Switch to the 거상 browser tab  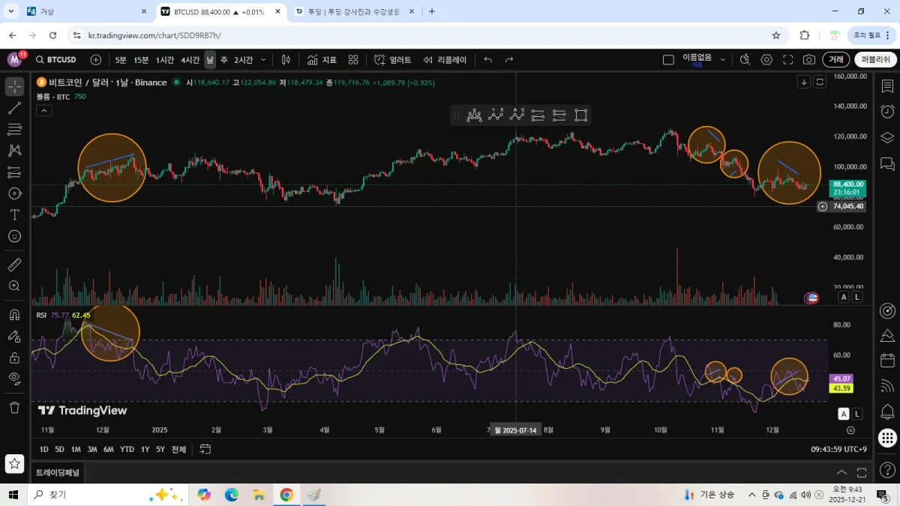pyautogui.click(x=86, y=12)
